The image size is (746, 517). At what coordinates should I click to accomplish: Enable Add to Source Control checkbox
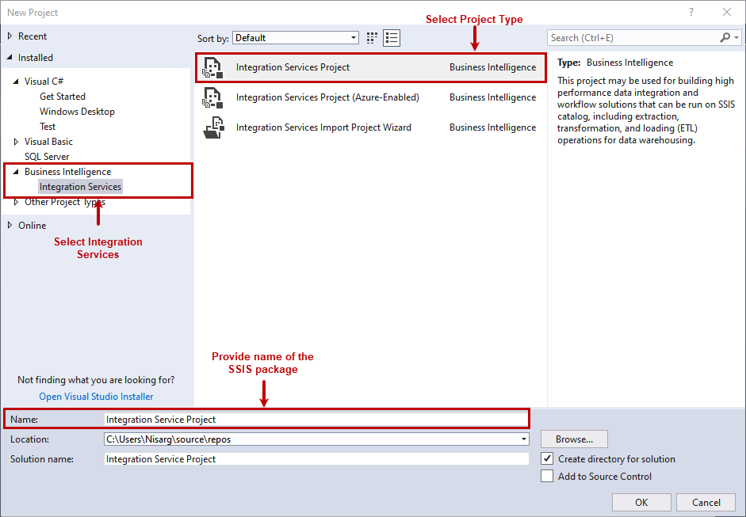coord(547,476)
